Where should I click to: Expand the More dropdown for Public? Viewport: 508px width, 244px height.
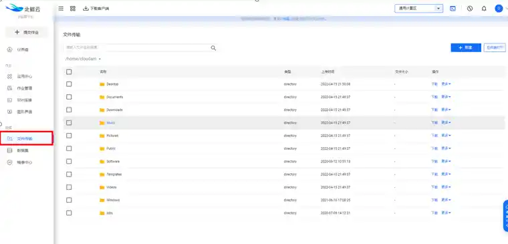click(446, 148)
